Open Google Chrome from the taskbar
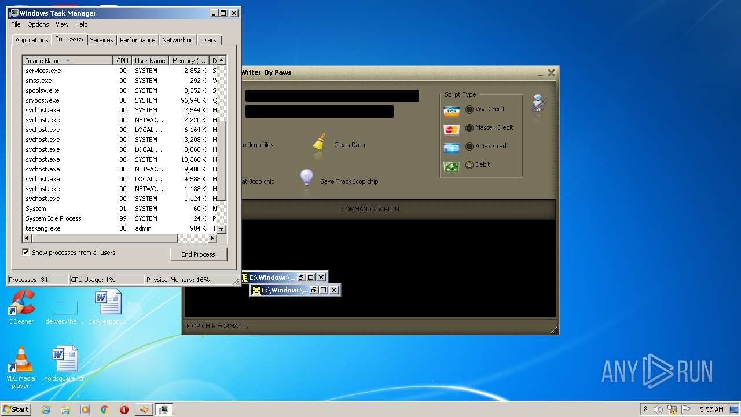The image size is (741, 417). click(105, 409)
